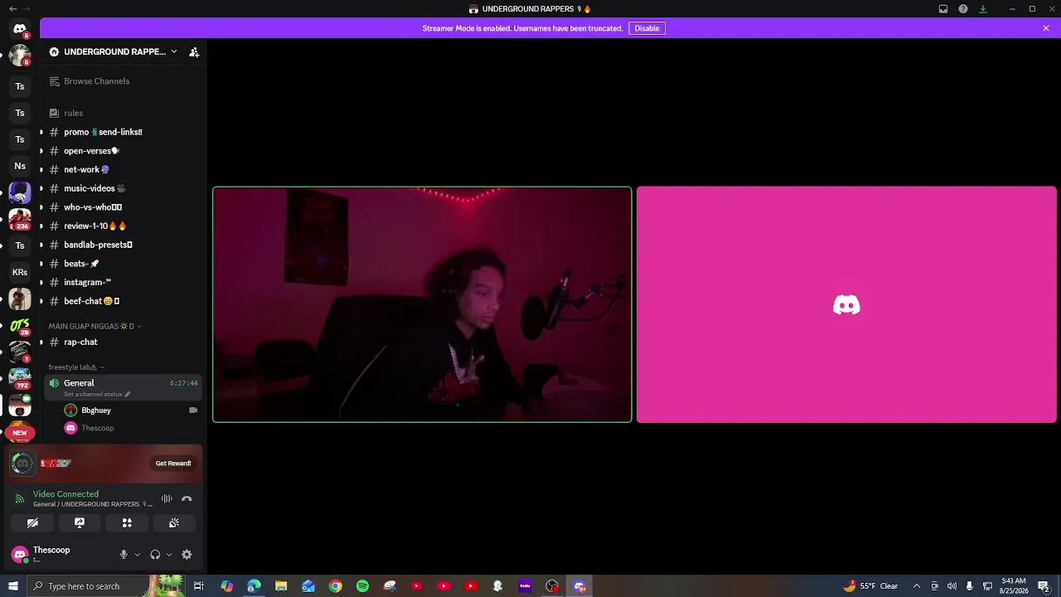Share your screen button

[x=80, y=523]
